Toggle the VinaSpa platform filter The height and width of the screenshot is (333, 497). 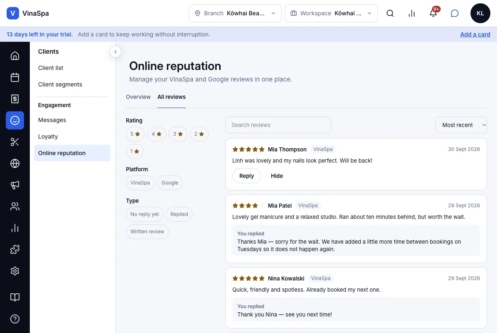140,183
